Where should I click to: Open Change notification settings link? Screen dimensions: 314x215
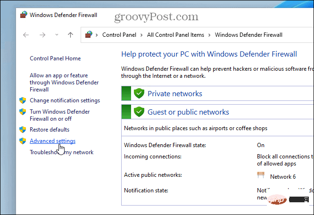click(65, 100)
